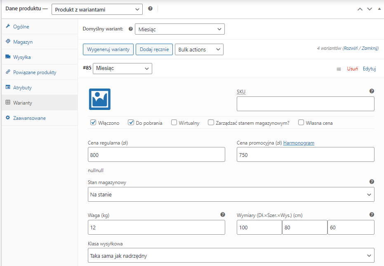Open the Magazyn tab
Screen dimensions: 384x266
40,42
